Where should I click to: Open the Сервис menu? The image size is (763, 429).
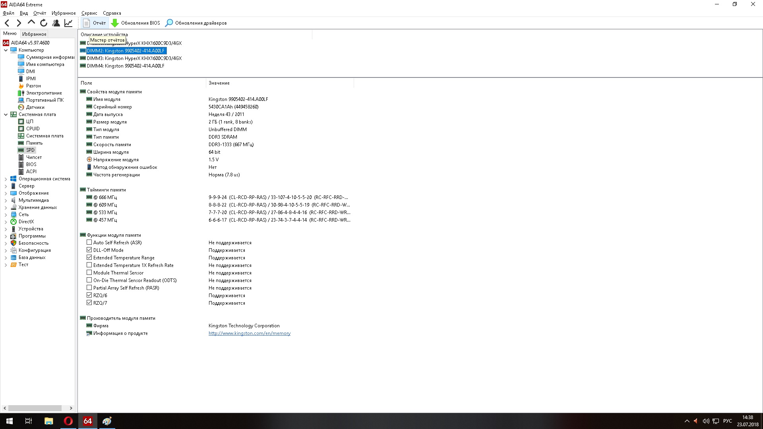point(89,13)
